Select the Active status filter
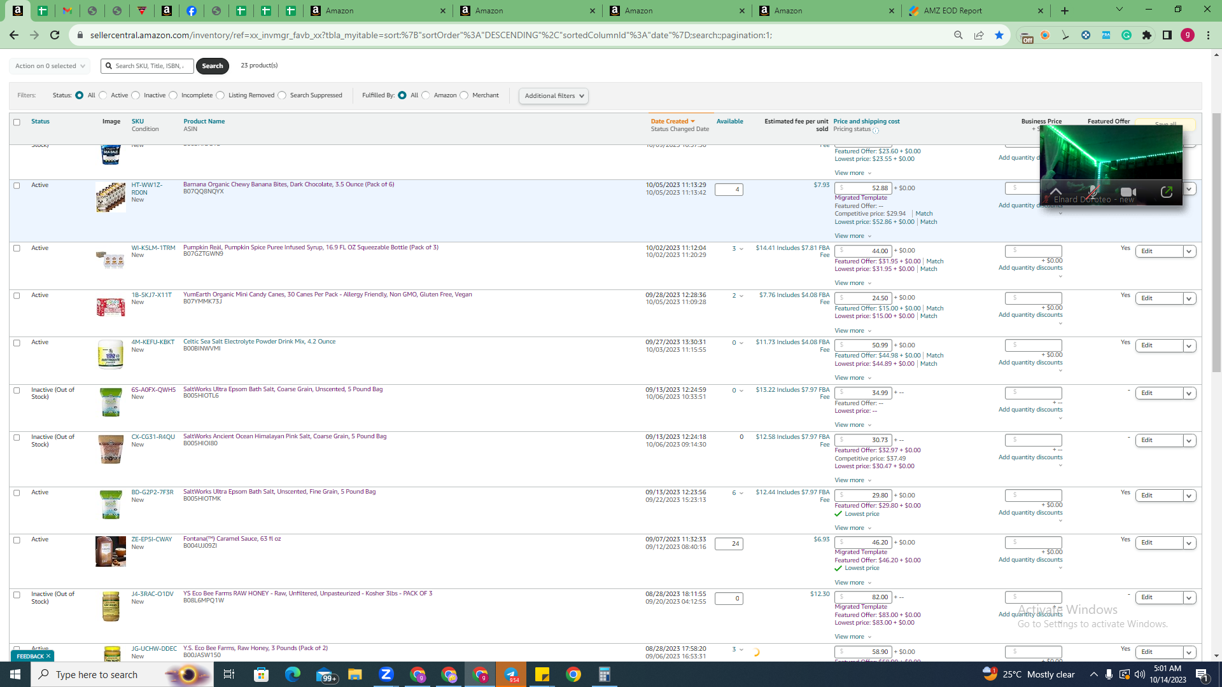The width and height of the screenshot is (1222, 687). pos(103,95)
